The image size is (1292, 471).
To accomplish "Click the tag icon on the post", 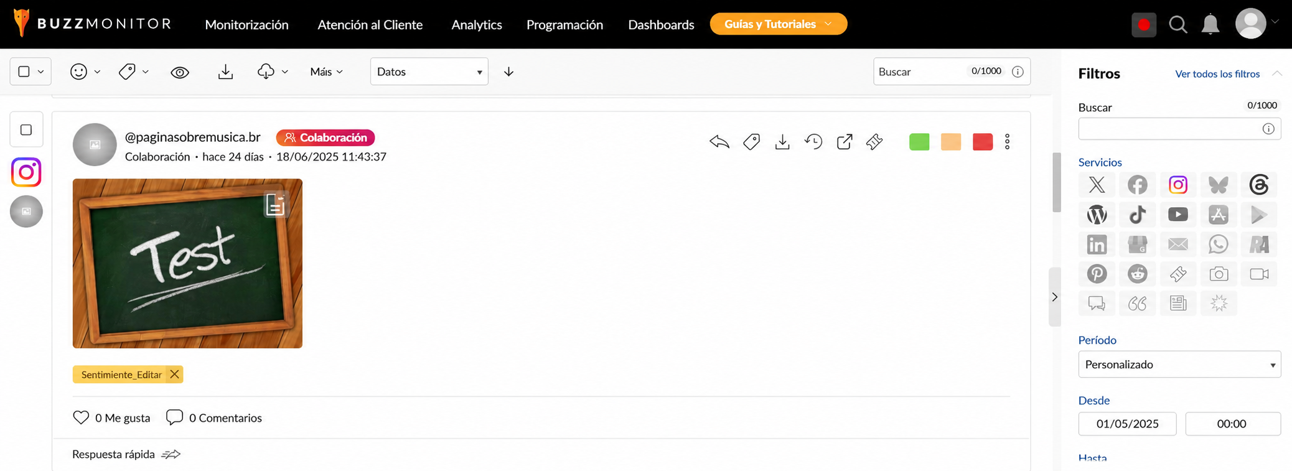I will [x=751, y=142].
